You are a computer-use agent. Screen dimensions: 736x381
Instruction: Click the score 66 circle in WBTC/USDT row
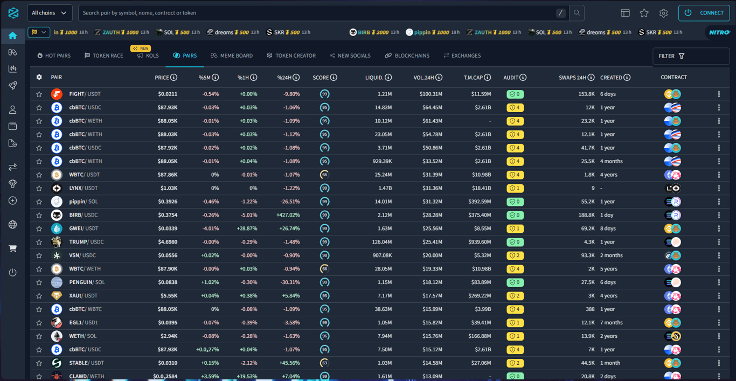point(324,175)
